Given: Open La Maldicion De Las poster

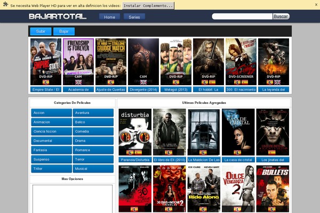Looking at the screenshot, I should pyautogui.click(x=204, y=132).
